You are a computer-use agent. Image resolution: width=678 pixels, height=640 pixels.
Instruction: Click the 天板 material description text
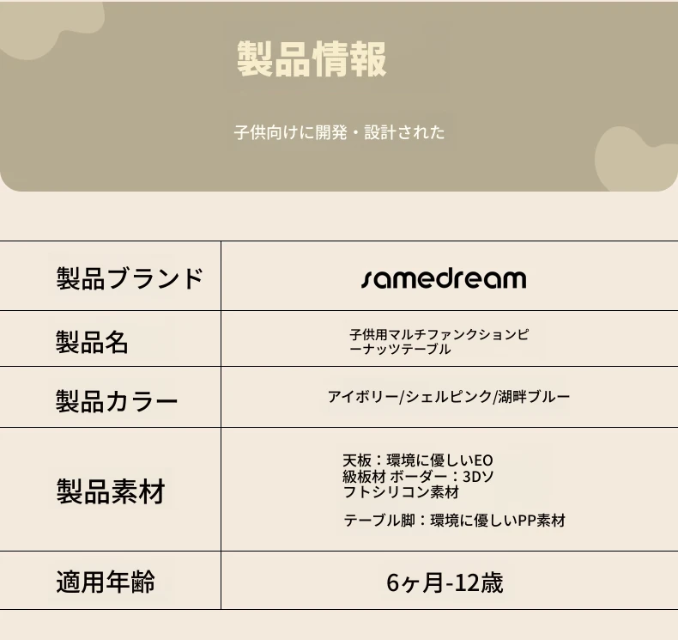[x=418, y=468]
